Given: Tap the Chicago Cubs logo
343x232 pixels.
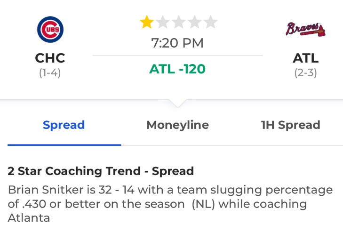Looking at the screenshot, I should pos(50,29).
